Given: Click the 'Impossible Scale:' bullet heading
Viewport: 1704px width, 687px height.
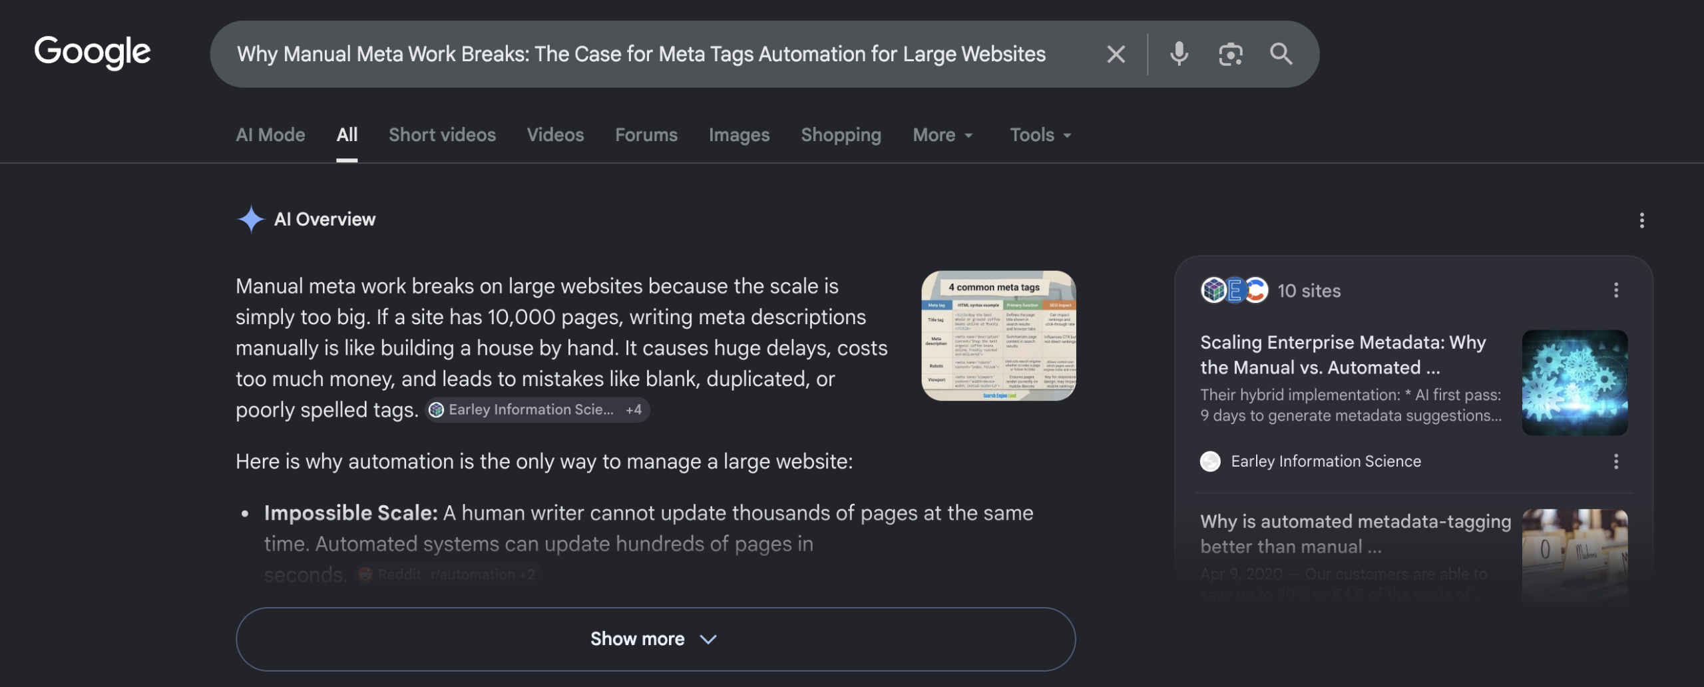Looking at the screenshot, I should pos(351,513).
